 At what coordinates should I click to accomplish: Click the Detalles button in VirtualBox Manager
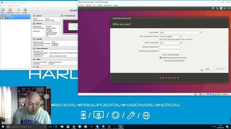[x=74, y=10]
